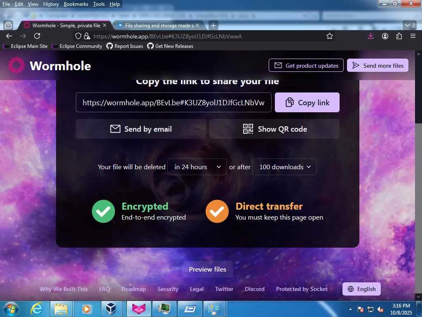Viewport: 422px width, 317px height.
Task: Click Get product updates
Action: click(306, 65)
